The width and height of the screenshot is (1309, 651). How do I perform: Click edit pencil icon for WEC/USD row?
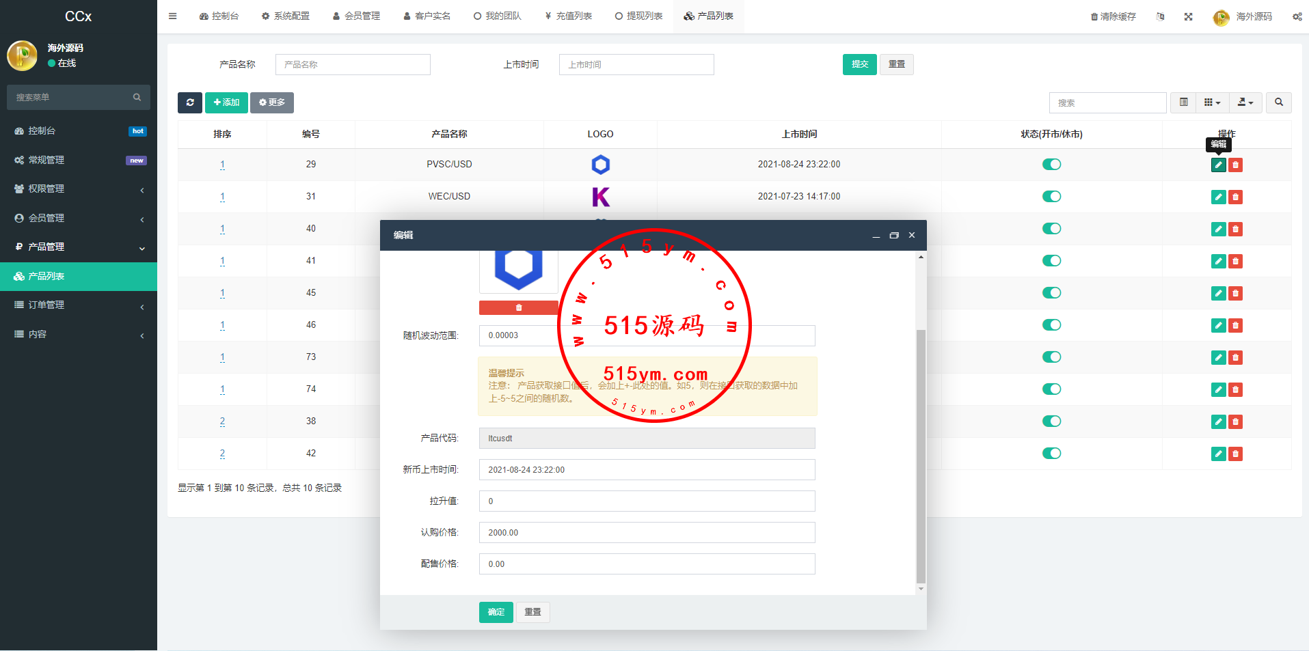[1218, 197]
